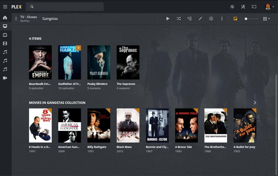The height and width of the screenshot is (176, 278).
Task: Open A Bullet for Joey poster
Action: 245,125
